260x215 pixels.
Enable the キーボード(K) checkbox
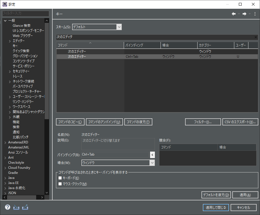pos(60,178)
